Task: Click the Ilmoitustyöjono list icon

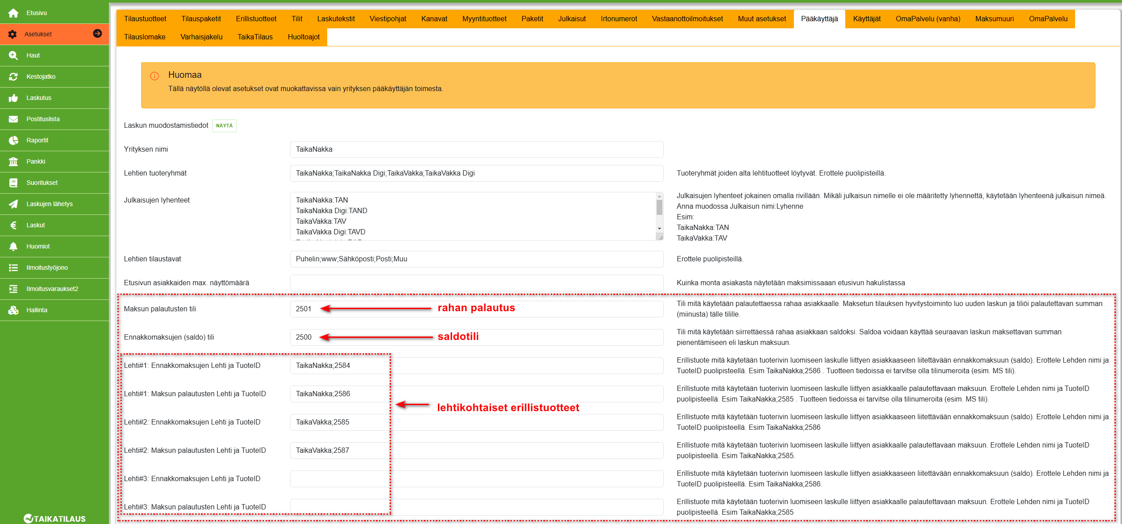Action: click(13, 268)
